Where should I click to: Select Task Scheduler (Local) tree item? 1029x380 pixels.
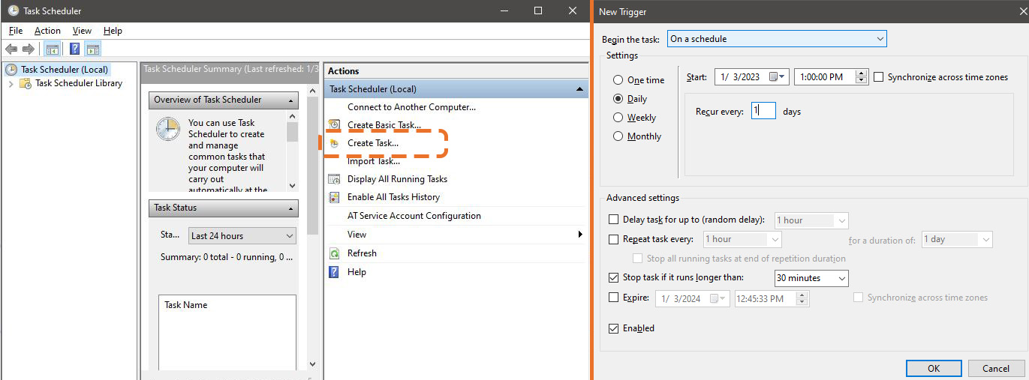(x=65, y=70)
